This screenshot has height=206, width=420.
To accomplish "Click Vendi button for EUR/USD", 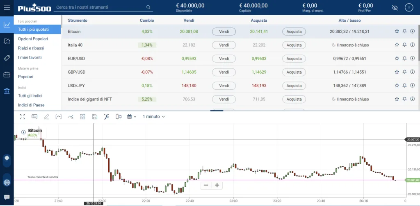I will point(224,59).
